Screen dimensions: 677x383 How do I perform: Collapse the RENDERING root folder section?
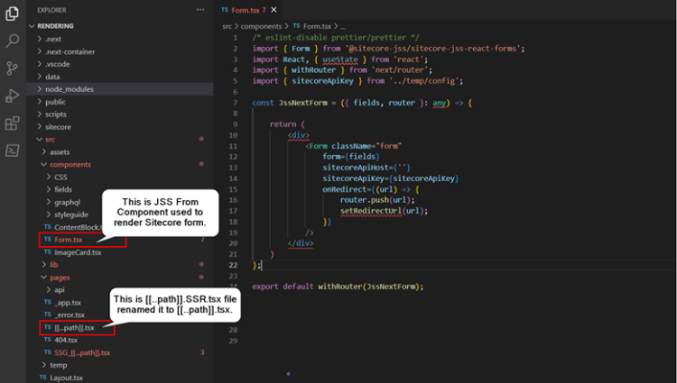pos(56,26)
